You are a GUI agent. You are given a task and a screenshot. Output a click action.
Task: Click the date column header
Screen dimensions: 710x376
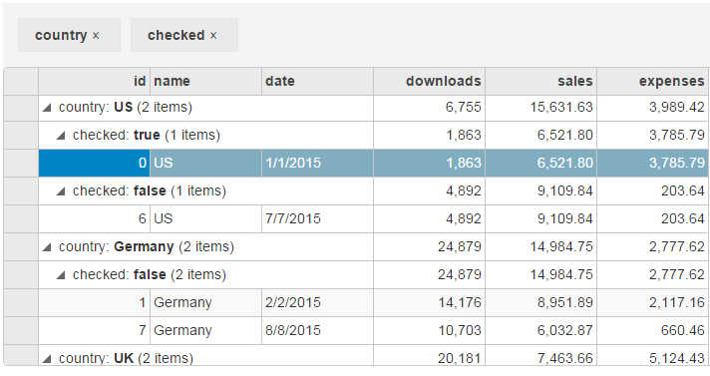pyautogui.click(x=318, y=82)
